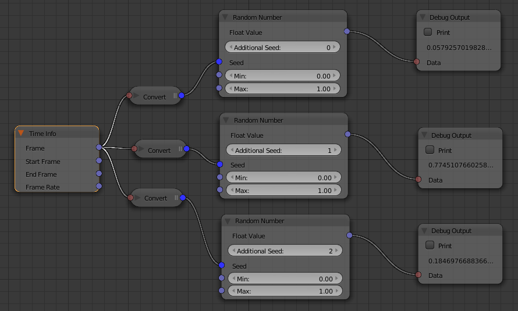Viewport: 518px width, 311px height.
Task: Collapse Random Number node with Additional Seed 2
Action: (x=228, y=221)
